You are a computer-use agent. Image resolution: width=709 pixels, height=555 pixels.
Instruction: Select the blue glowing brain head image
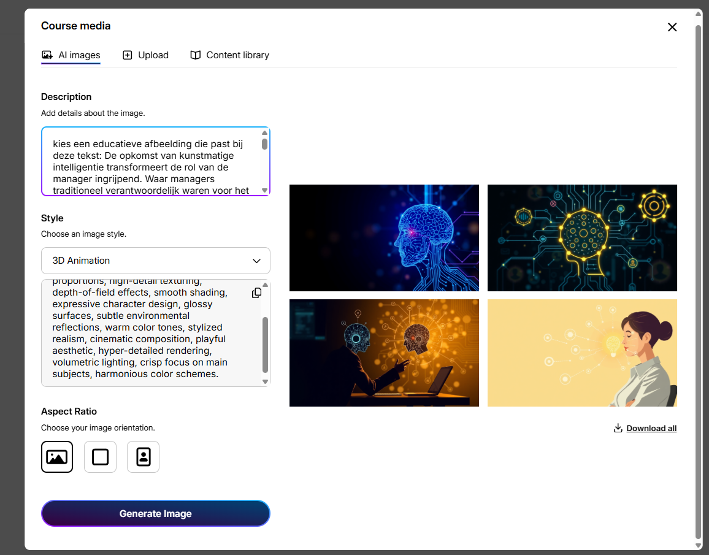[x=384, y=238]
